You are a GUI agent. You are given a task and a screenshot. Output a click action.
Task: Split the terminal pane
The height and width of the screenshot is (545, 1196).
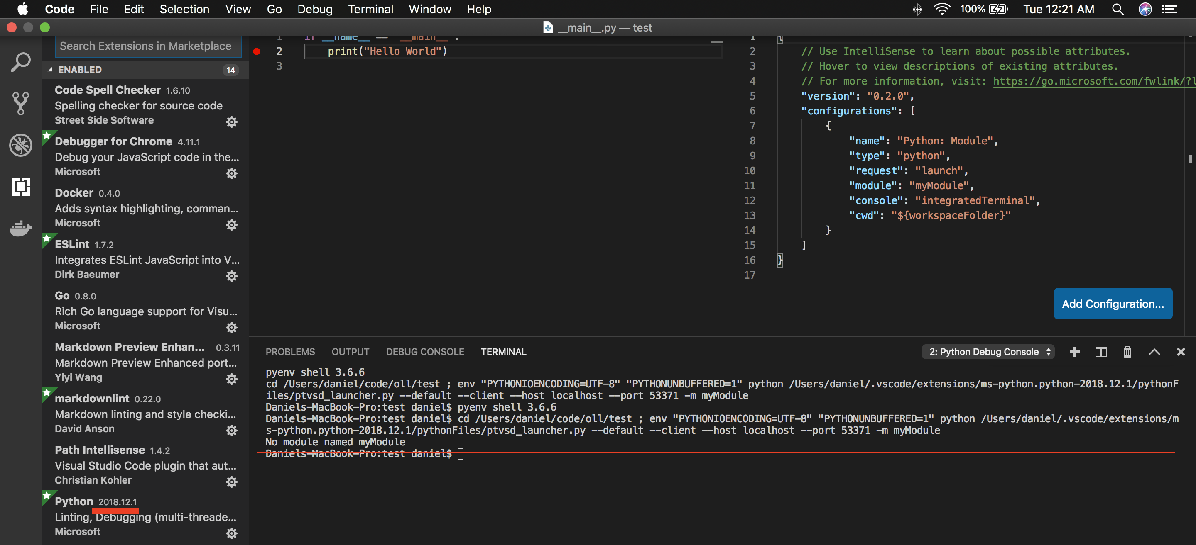1101,352
